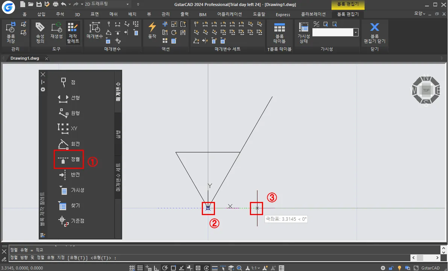
Task: Select the 회전 (rotation) parameter in palette
Action: click(x=68, y=144)
